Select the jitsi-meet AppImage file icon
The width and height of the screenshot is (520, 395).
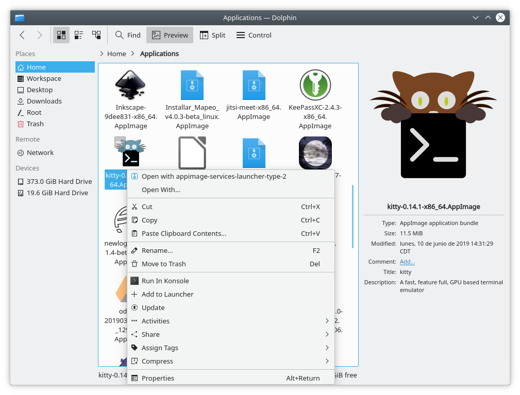point(254,85)
